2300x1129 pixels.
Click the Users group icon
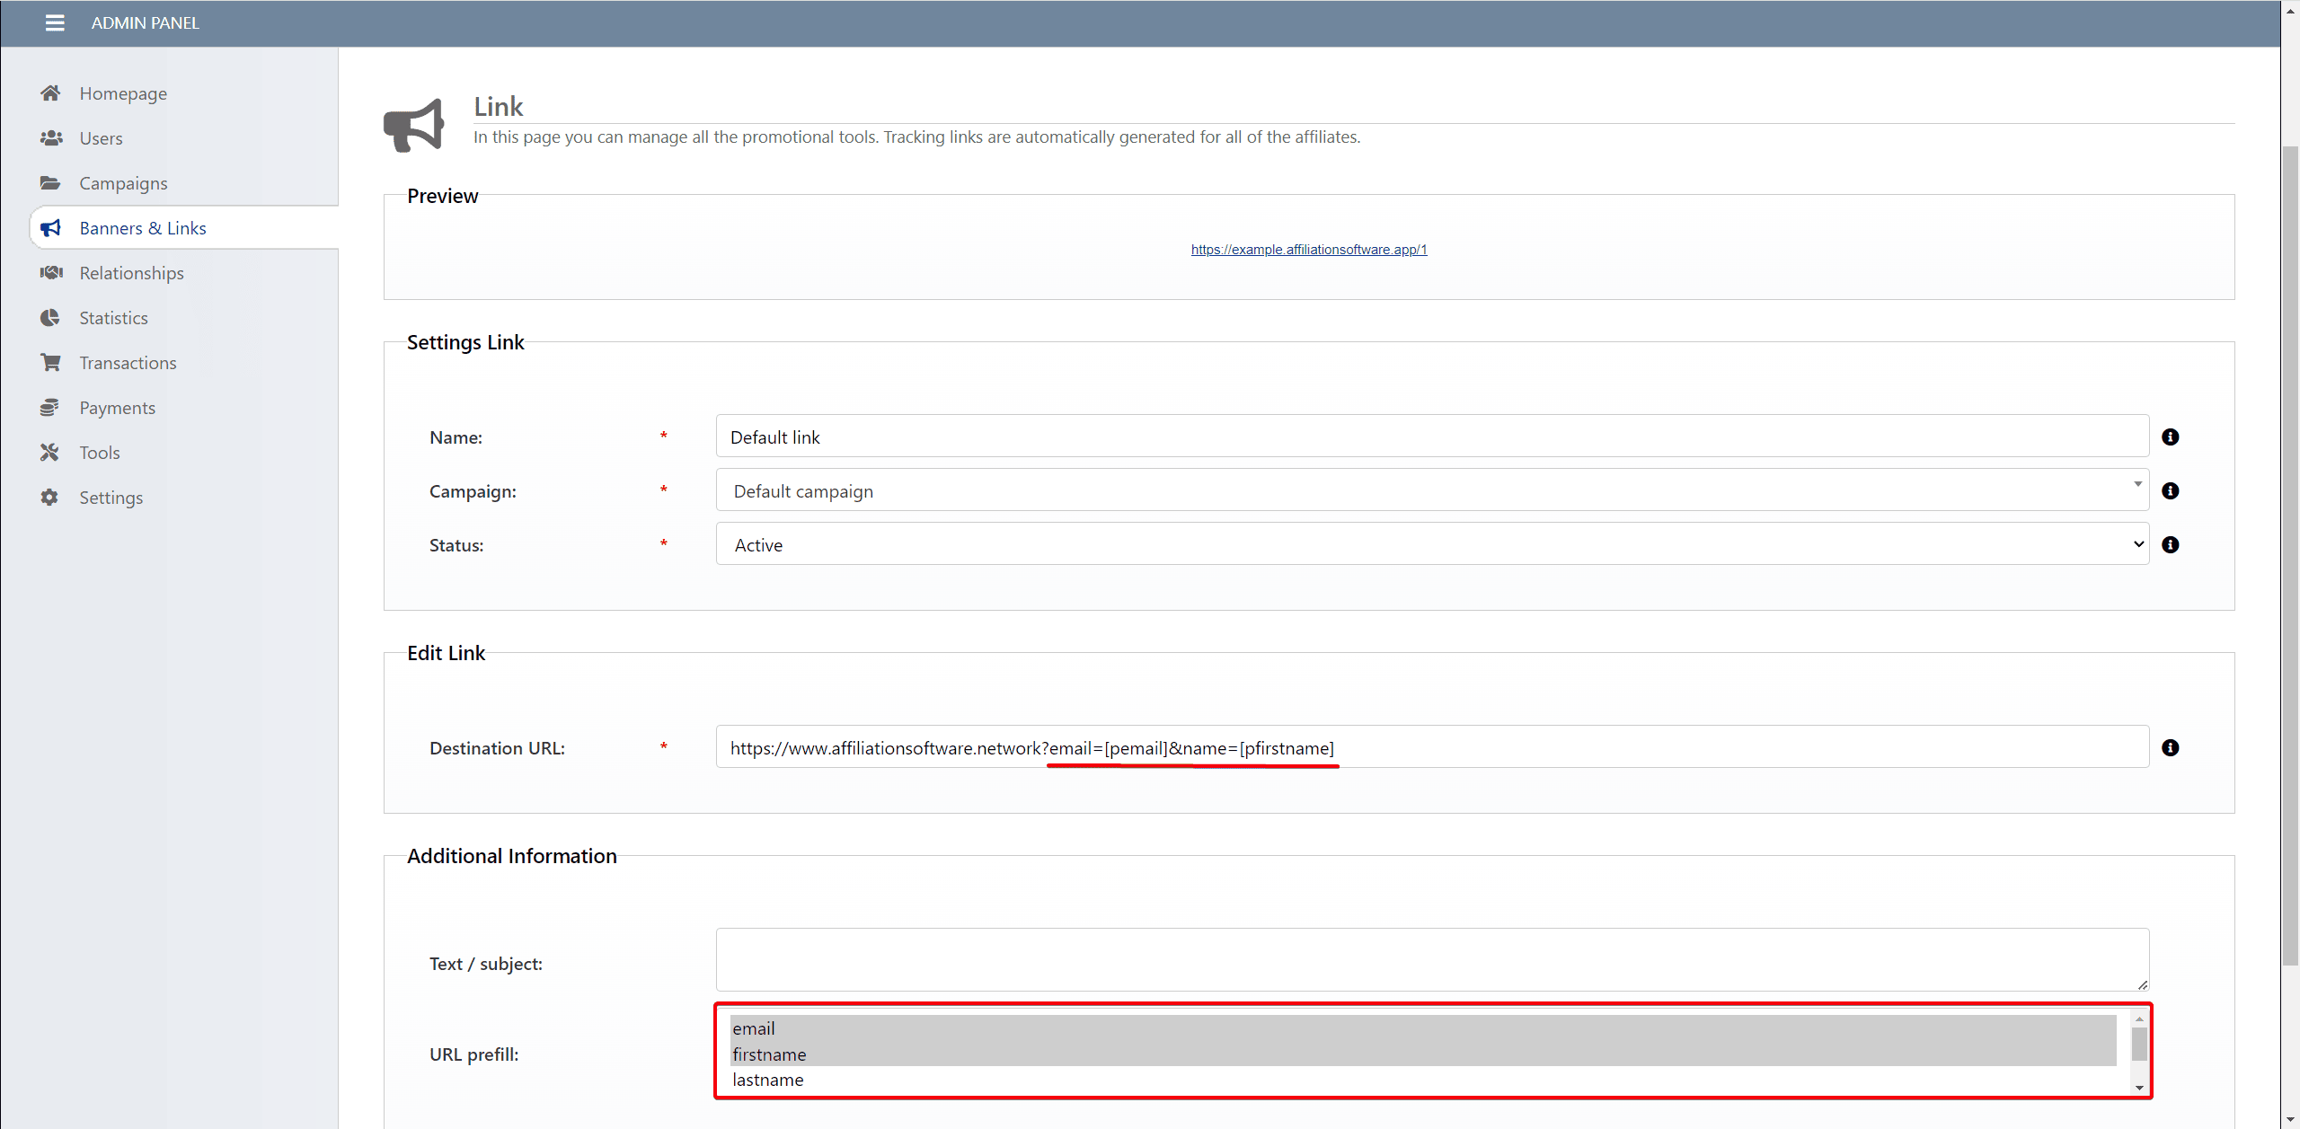(x=50, y=138)
